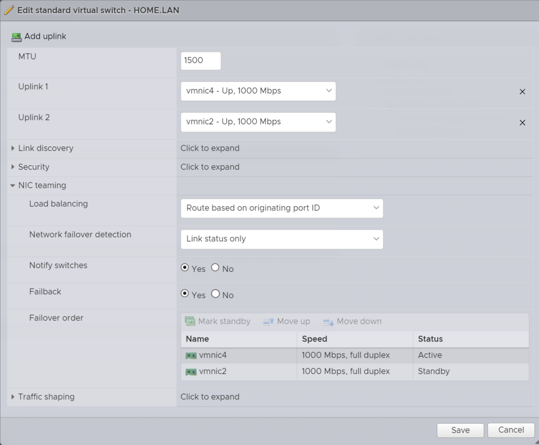Select the vmnic4 row name

(213, 355)
